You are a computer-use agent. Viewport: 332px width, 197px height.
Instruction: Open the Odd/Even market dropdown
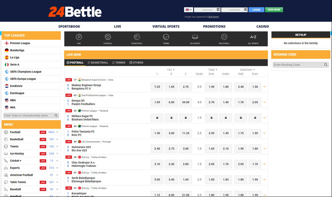point(247,70)
